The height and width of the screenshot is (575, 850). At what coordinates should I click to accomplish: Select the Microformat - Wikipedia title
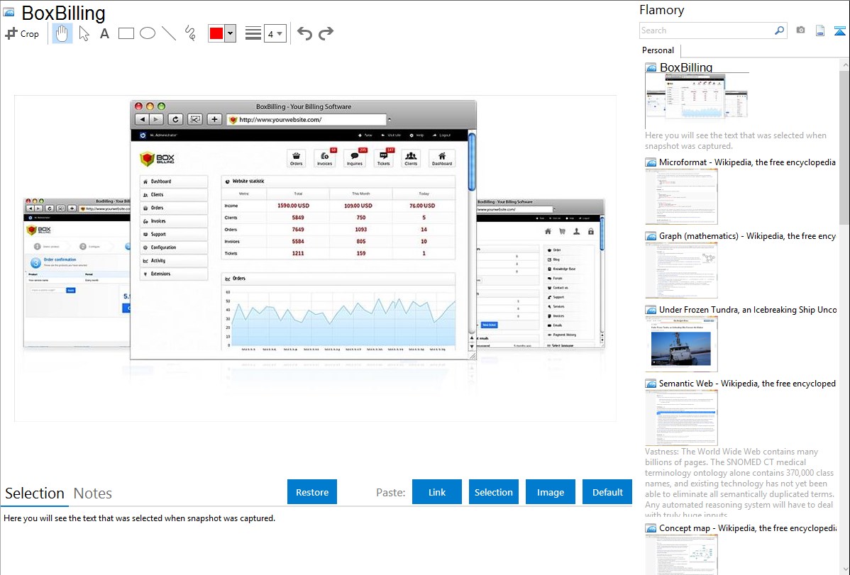click(747, 162)
